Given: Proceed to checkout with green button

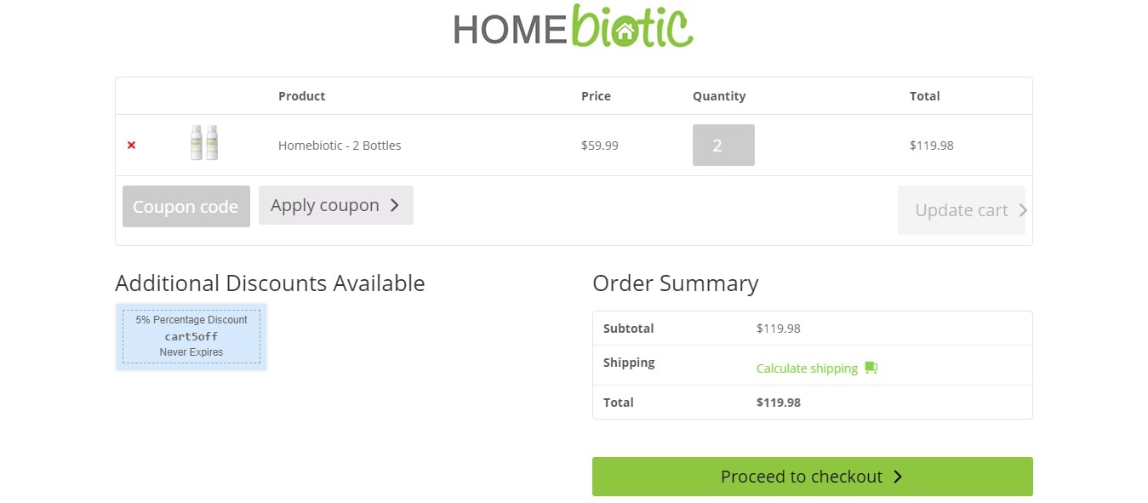Looking at the screenshot, I should tap(813, 477).
